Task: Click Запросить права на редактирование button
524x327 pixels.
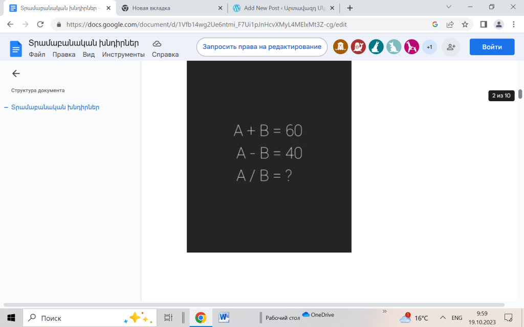Action: pos(261,47)
